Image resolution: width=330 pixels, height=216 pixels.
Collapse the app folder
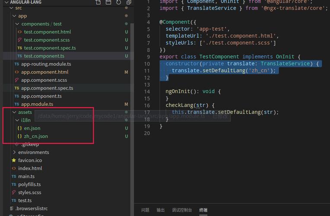(x=14, y=16)
